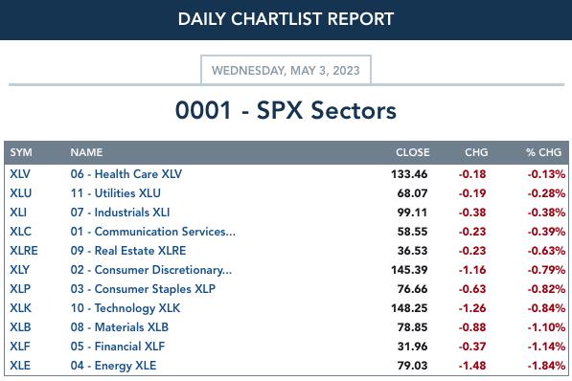
Task: Sort by the % CHG column header
Action: [x=543, y=152]
